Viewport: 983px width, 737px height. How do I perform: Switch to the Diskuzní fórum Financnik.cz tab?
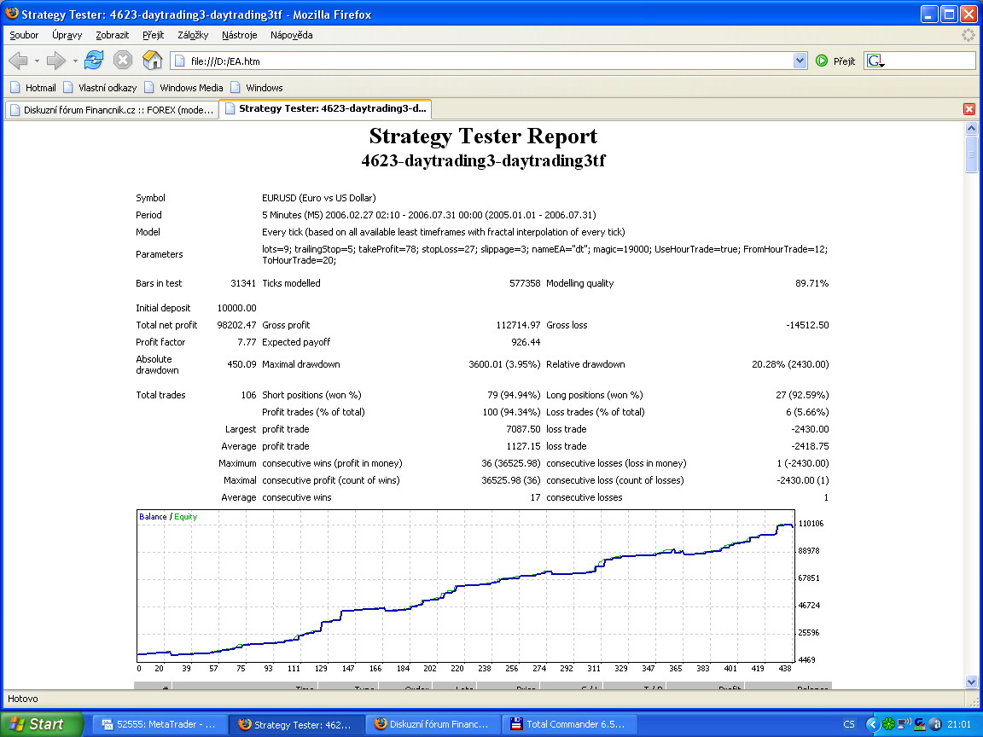click(x=111, y=109)
